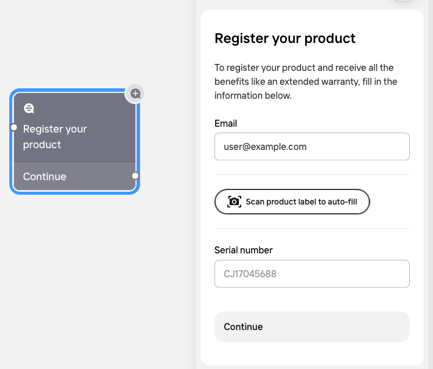Screen dimensions: 433x369
Task: Click the Register your product form heading
Action: [x=285, y=39]
